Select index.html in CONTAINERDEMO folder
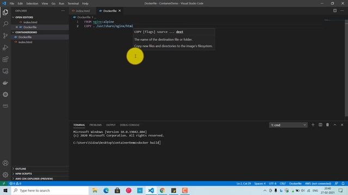The width and height of the screenshot is (348, 195). point(40,42)
